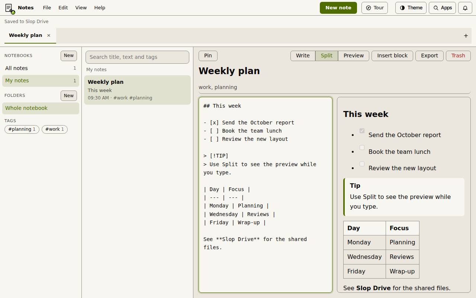
Task: Open the notifications bell
Action: point(465,8)
